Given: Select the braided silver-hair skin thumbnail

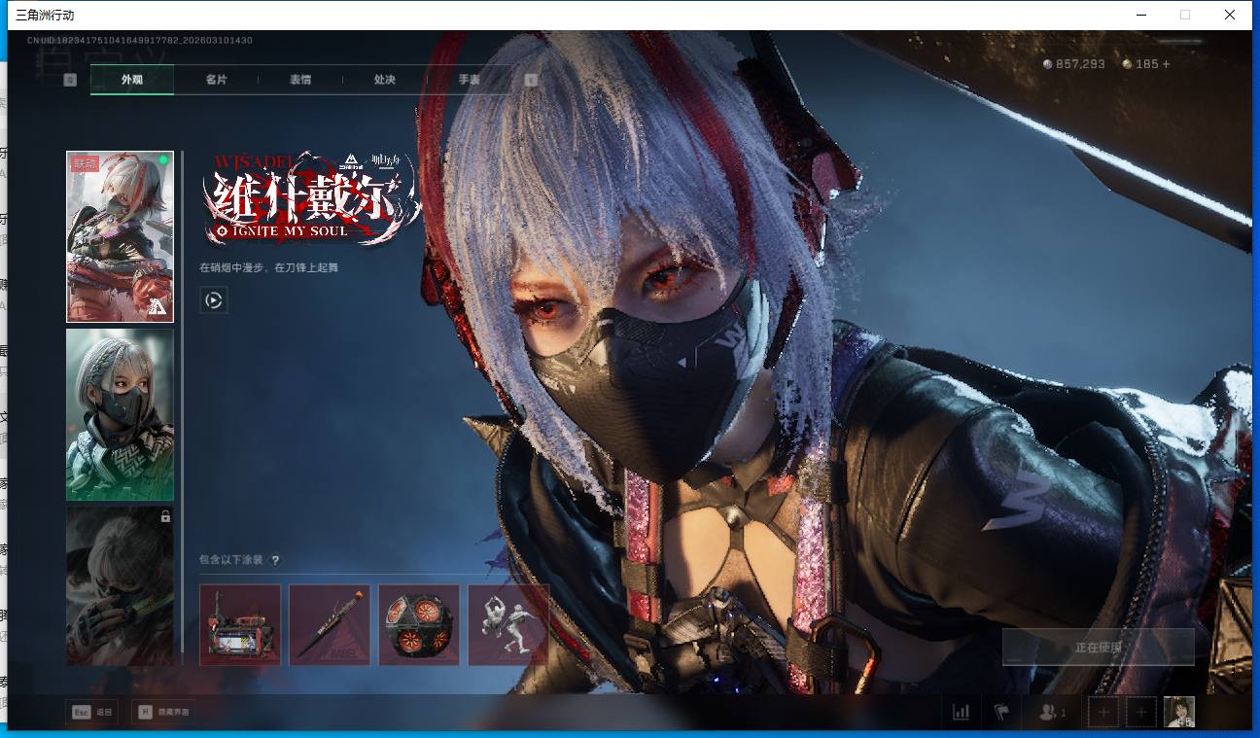Looking at the screenshot, I should click(120, 414).
